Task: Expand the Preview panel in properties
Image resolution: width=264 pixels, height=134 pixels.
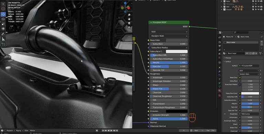Action: 228,58
